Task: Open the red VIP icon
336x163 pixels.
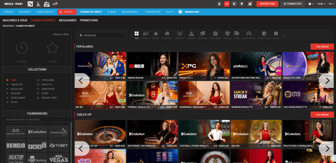Action: pyautogui.click(x=227, y=4)
